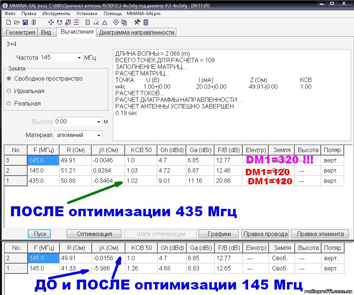354x295 pixels.
Task: Click the upper table's F (МГц) column header
Action: (43, 150)
